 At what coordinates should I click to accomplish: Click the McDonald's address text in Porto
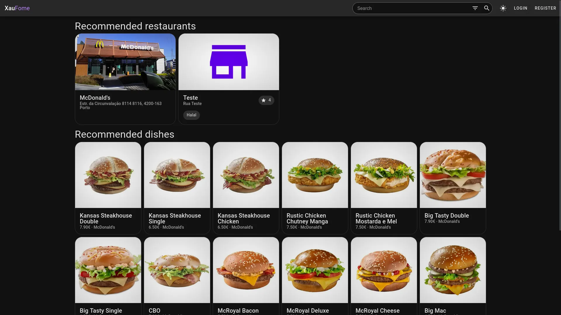click(121, 106)
